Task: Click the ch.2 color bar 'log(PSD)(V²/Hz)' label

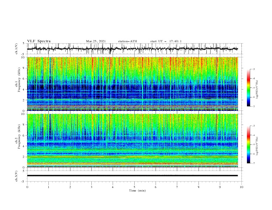Action: point(257,146)
